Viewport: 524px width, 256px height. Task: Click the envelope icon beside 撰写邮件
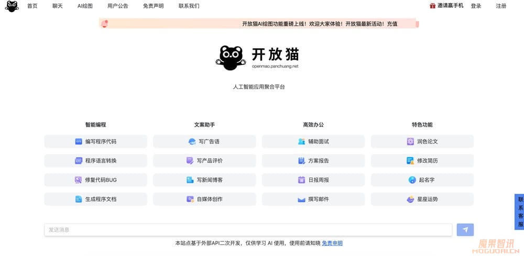tap(301, 199)
